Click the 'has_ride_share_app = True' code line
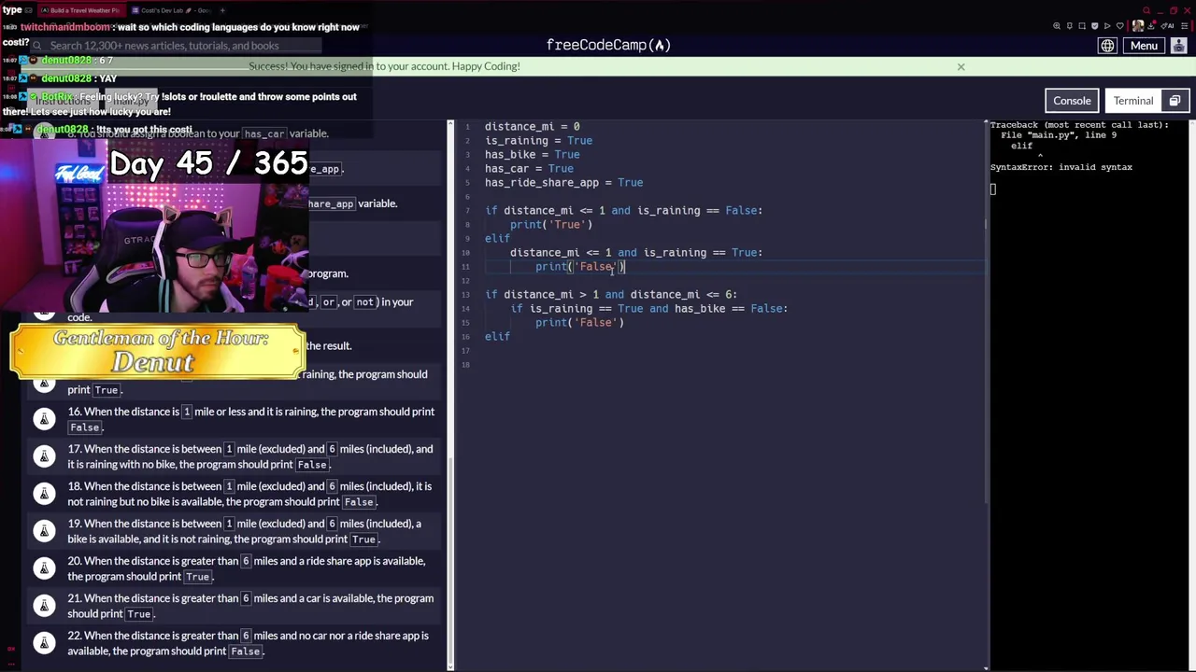1196x672 pixels. point(563,182)
